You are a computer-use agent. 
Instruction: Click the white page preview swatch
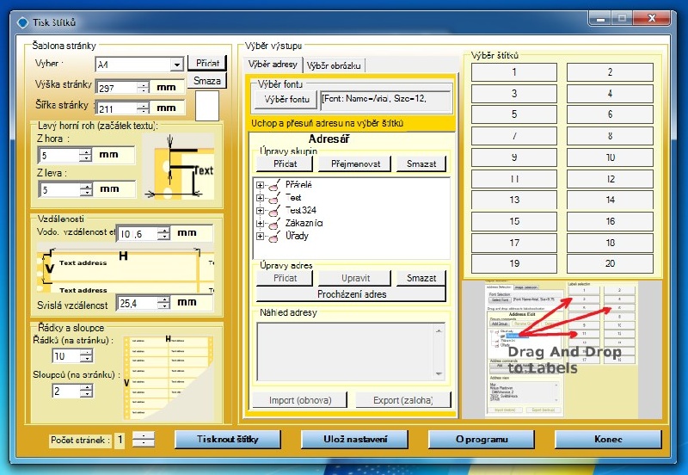(x=206, y=106)
